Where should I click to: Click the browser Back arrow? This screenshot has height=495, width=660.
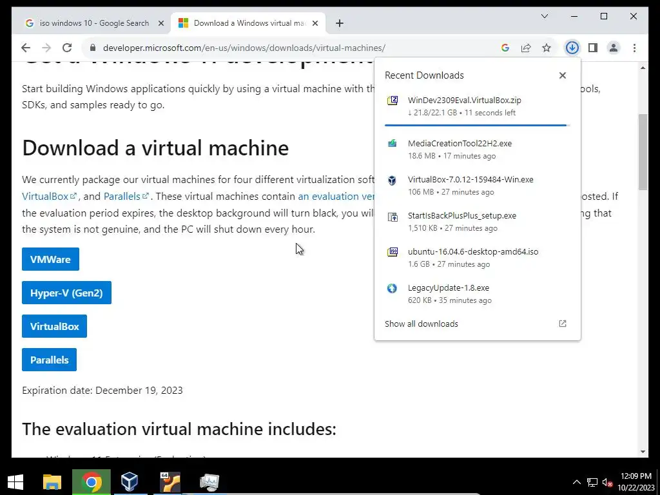26,48
